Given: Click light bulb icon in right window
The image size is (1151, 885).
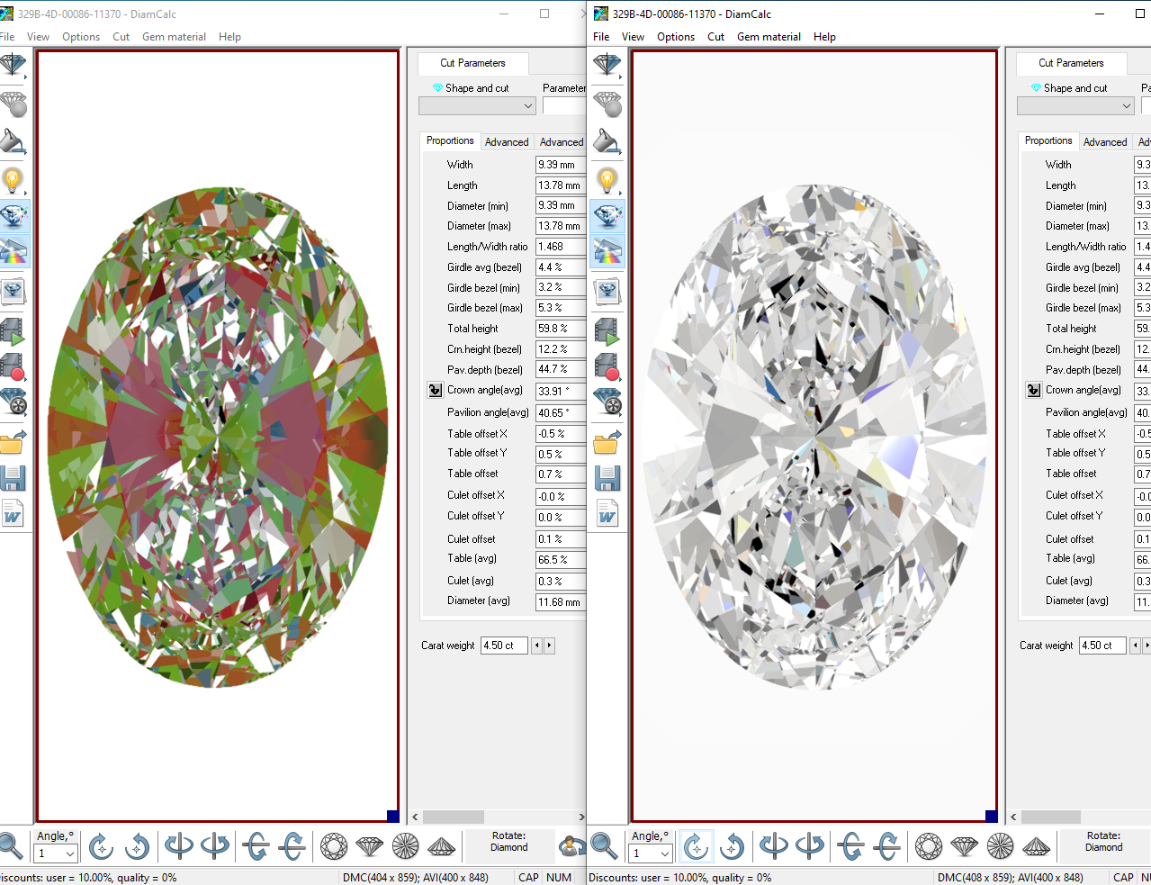Looking at the screenshot, I should pyautogui.click(x=607, y=180).
